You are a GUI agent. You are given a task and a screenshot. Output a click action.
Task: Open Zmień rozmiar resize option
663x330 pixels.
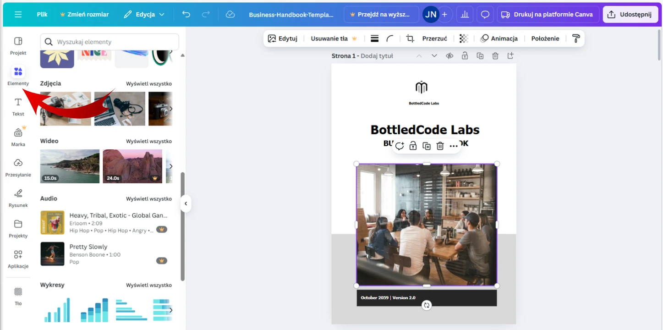tap(84, 14)
